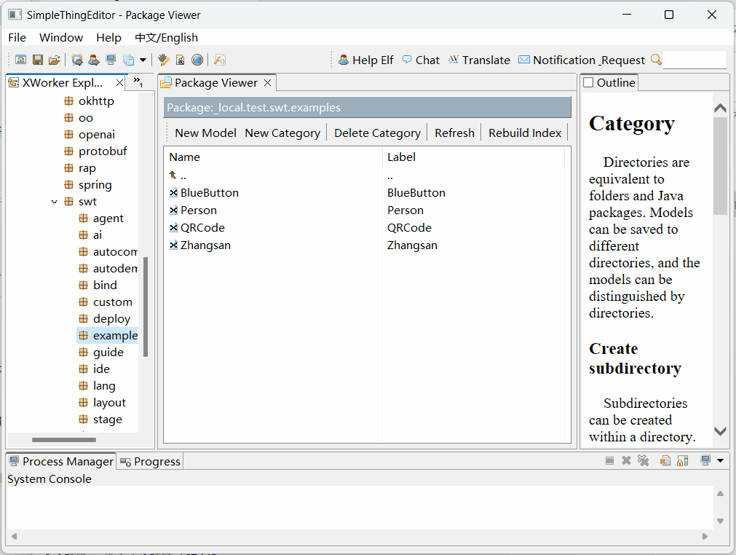Select the QRCode model in list
Image resolution: width=736 pixels, height=555 pixels.
click(x=203, y=228)
